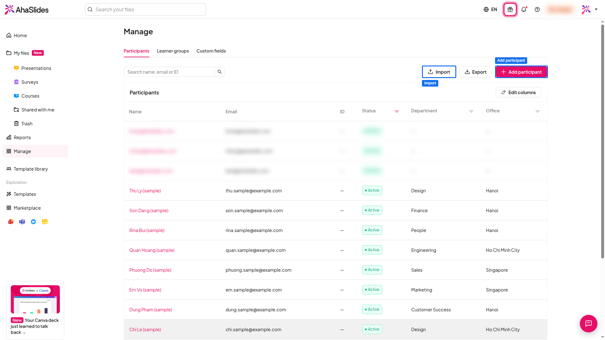Filter the Office column
The width and height of the screenshot is (605, 340).
pos(538,111)
